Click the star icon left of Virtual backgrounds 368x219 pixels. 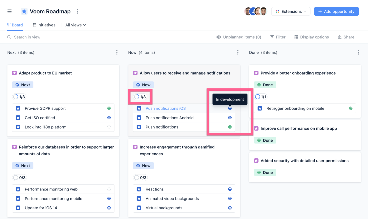pyautogui.click(x=139, y=208)
